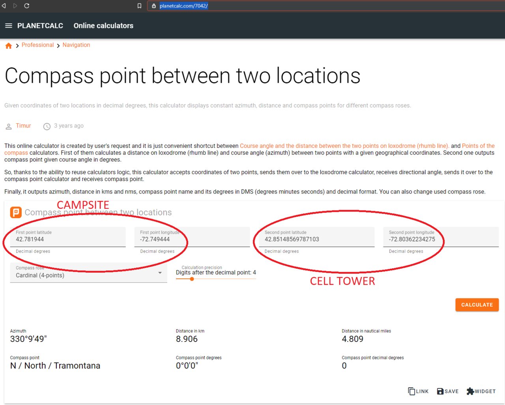Click the orange Planetcalc P logo icon

16,212
